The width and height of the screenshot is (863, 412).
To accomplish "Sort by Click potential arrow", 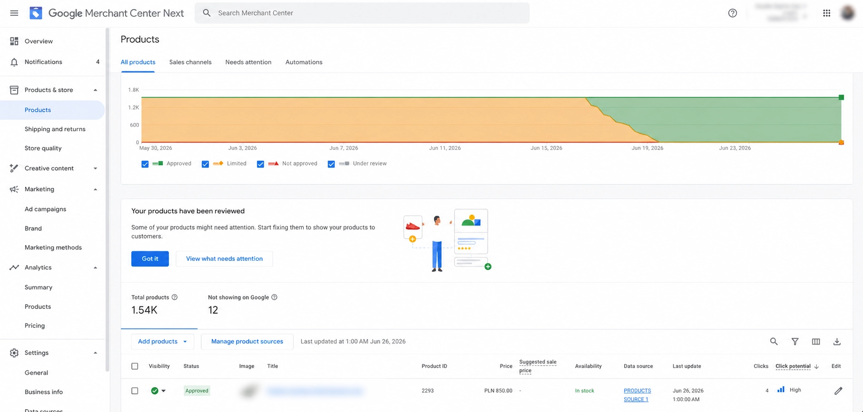I will pyautogui.click(x=816, y=366).
